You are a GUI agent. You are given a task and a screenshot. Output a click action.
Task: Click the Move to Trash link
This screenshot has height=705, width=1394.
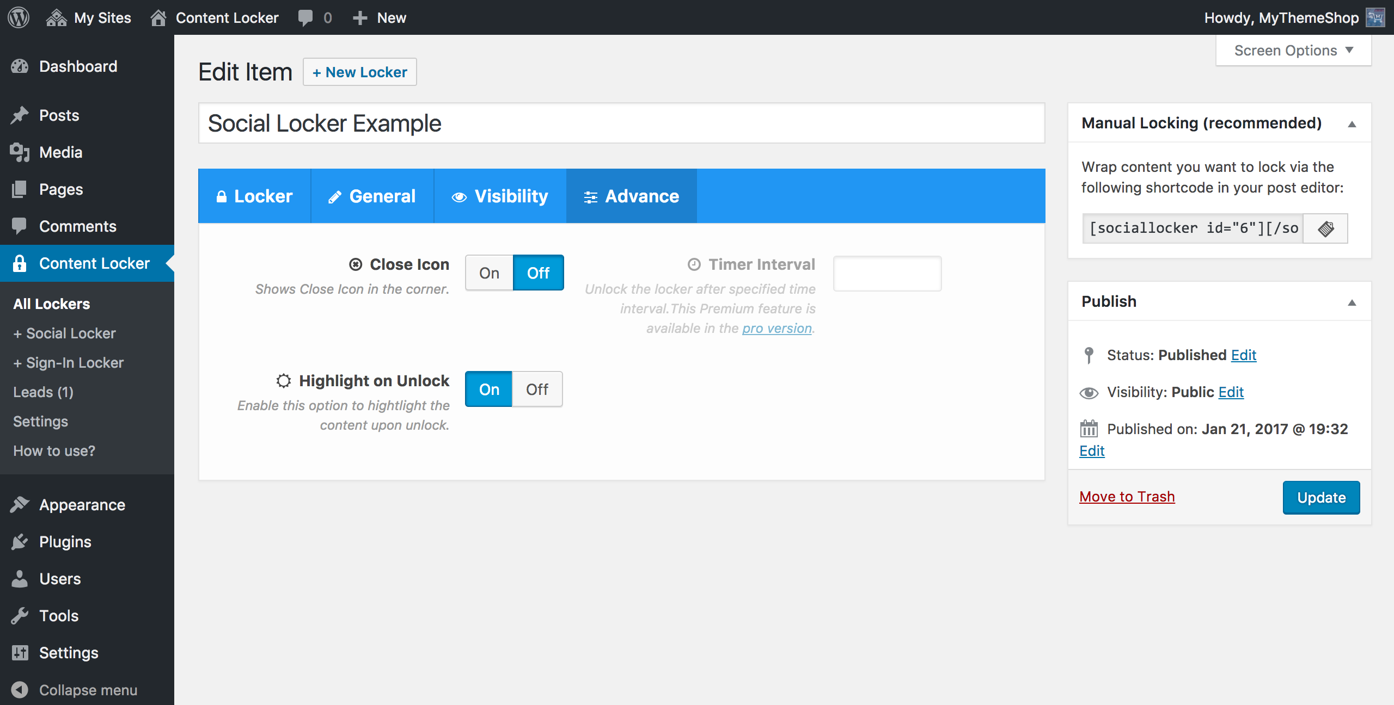[1127, 497]
